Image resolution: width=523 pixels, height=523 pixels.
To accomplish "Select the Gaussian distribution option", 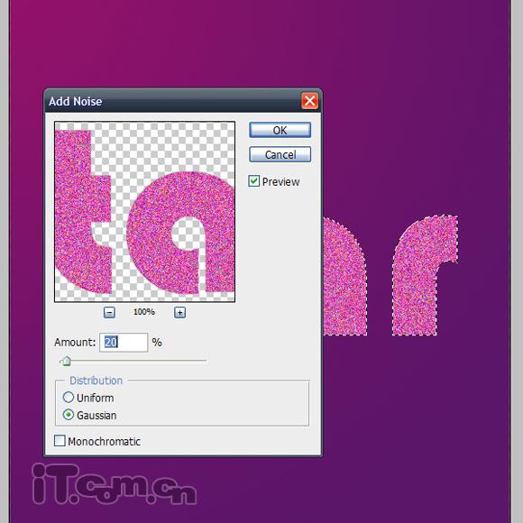I will [69, 415].
